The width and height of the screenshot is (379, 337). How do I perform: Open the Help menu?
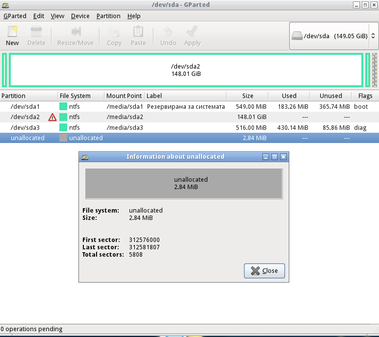(x=134, y=16)
